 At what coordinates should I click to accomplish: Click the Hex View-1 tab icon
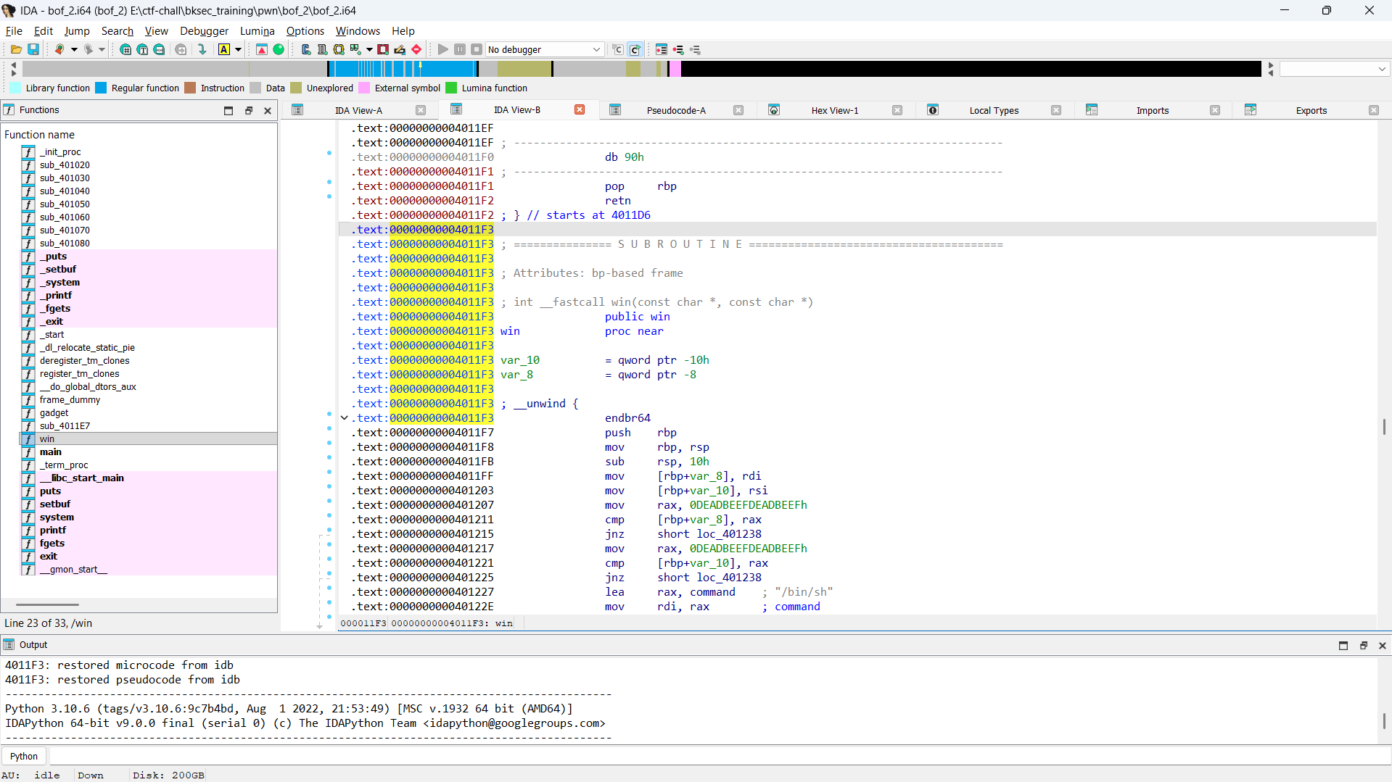coord(774,110)
